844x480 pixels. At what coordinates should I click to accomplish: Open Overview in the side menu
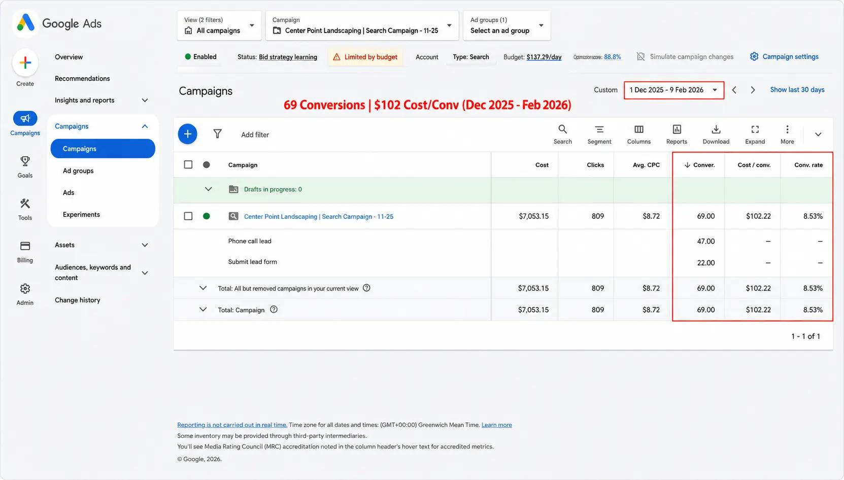click(69, 57)
